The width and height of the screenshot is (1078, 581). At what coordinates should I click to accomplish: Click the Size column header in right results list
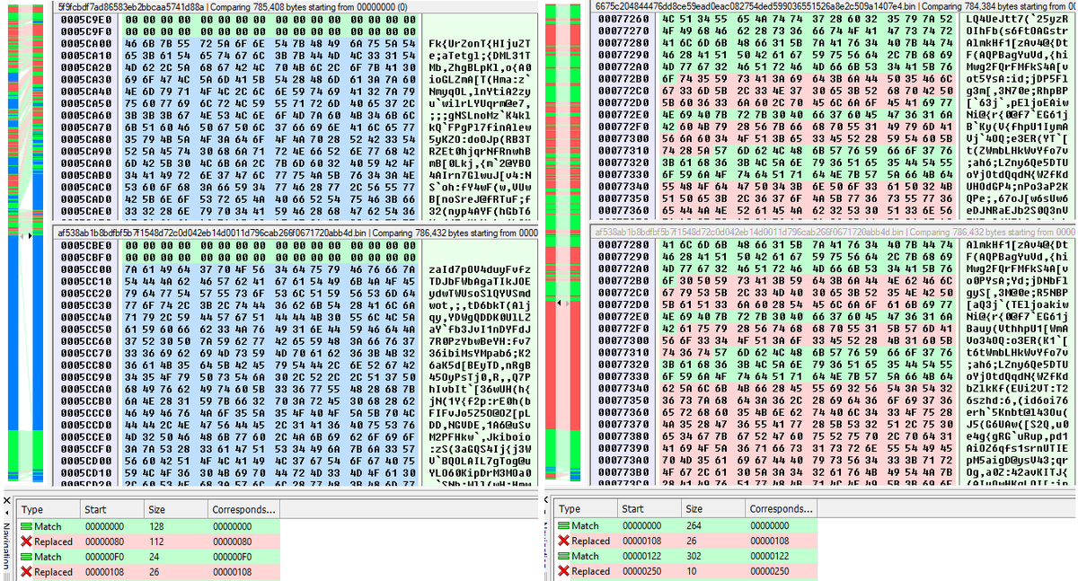click(713, 508)
